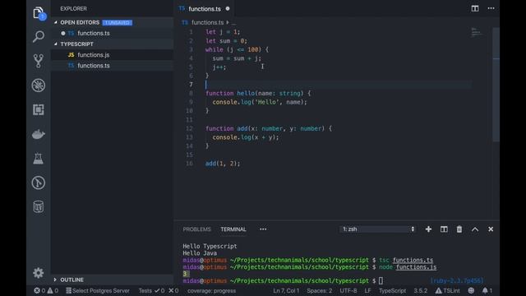Viewport: 526px width, 296px height.
Task: Open the Docker view icon
Action: (x=39, y=134)
